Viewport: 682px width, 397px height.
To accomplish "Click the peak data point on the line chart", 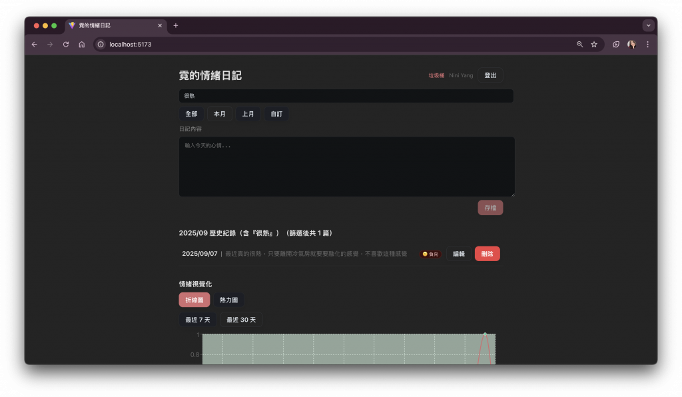I will 485,334.
